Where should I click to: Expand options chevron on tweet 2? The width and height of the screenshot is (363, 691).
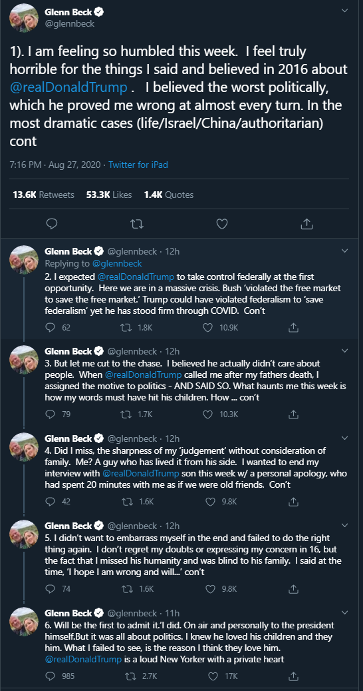click(x=345, y=251)
